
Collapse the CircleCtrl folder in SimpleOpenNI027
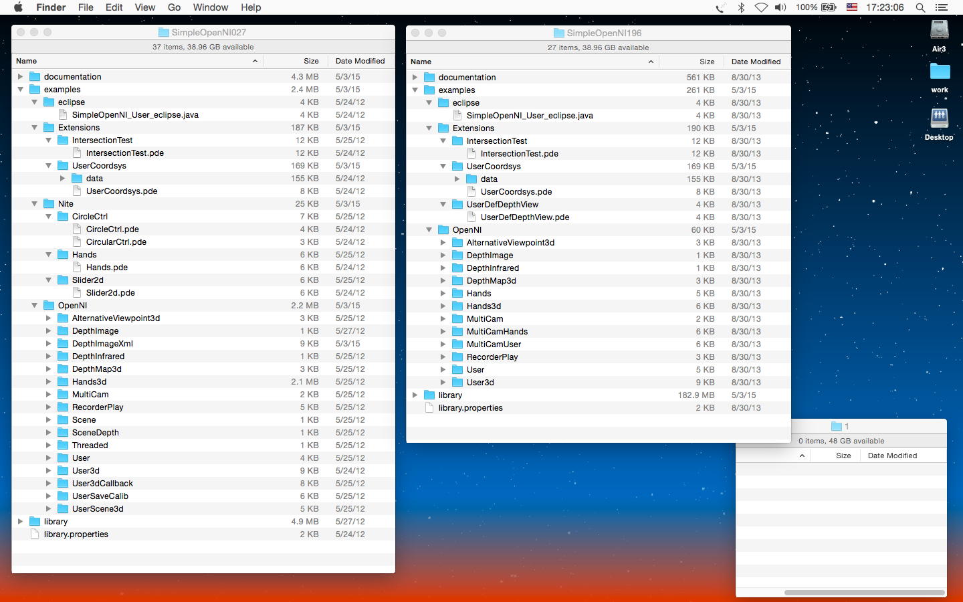(49, 217)
